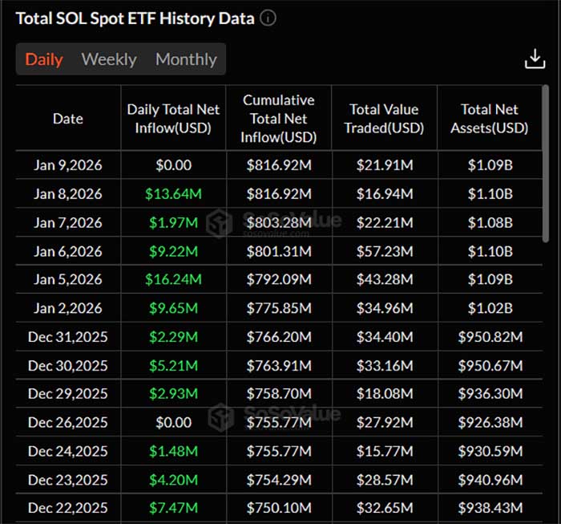The image size is (561, 524).
Task: Click the $938.43M net assets value
Action: click(490, 507)
